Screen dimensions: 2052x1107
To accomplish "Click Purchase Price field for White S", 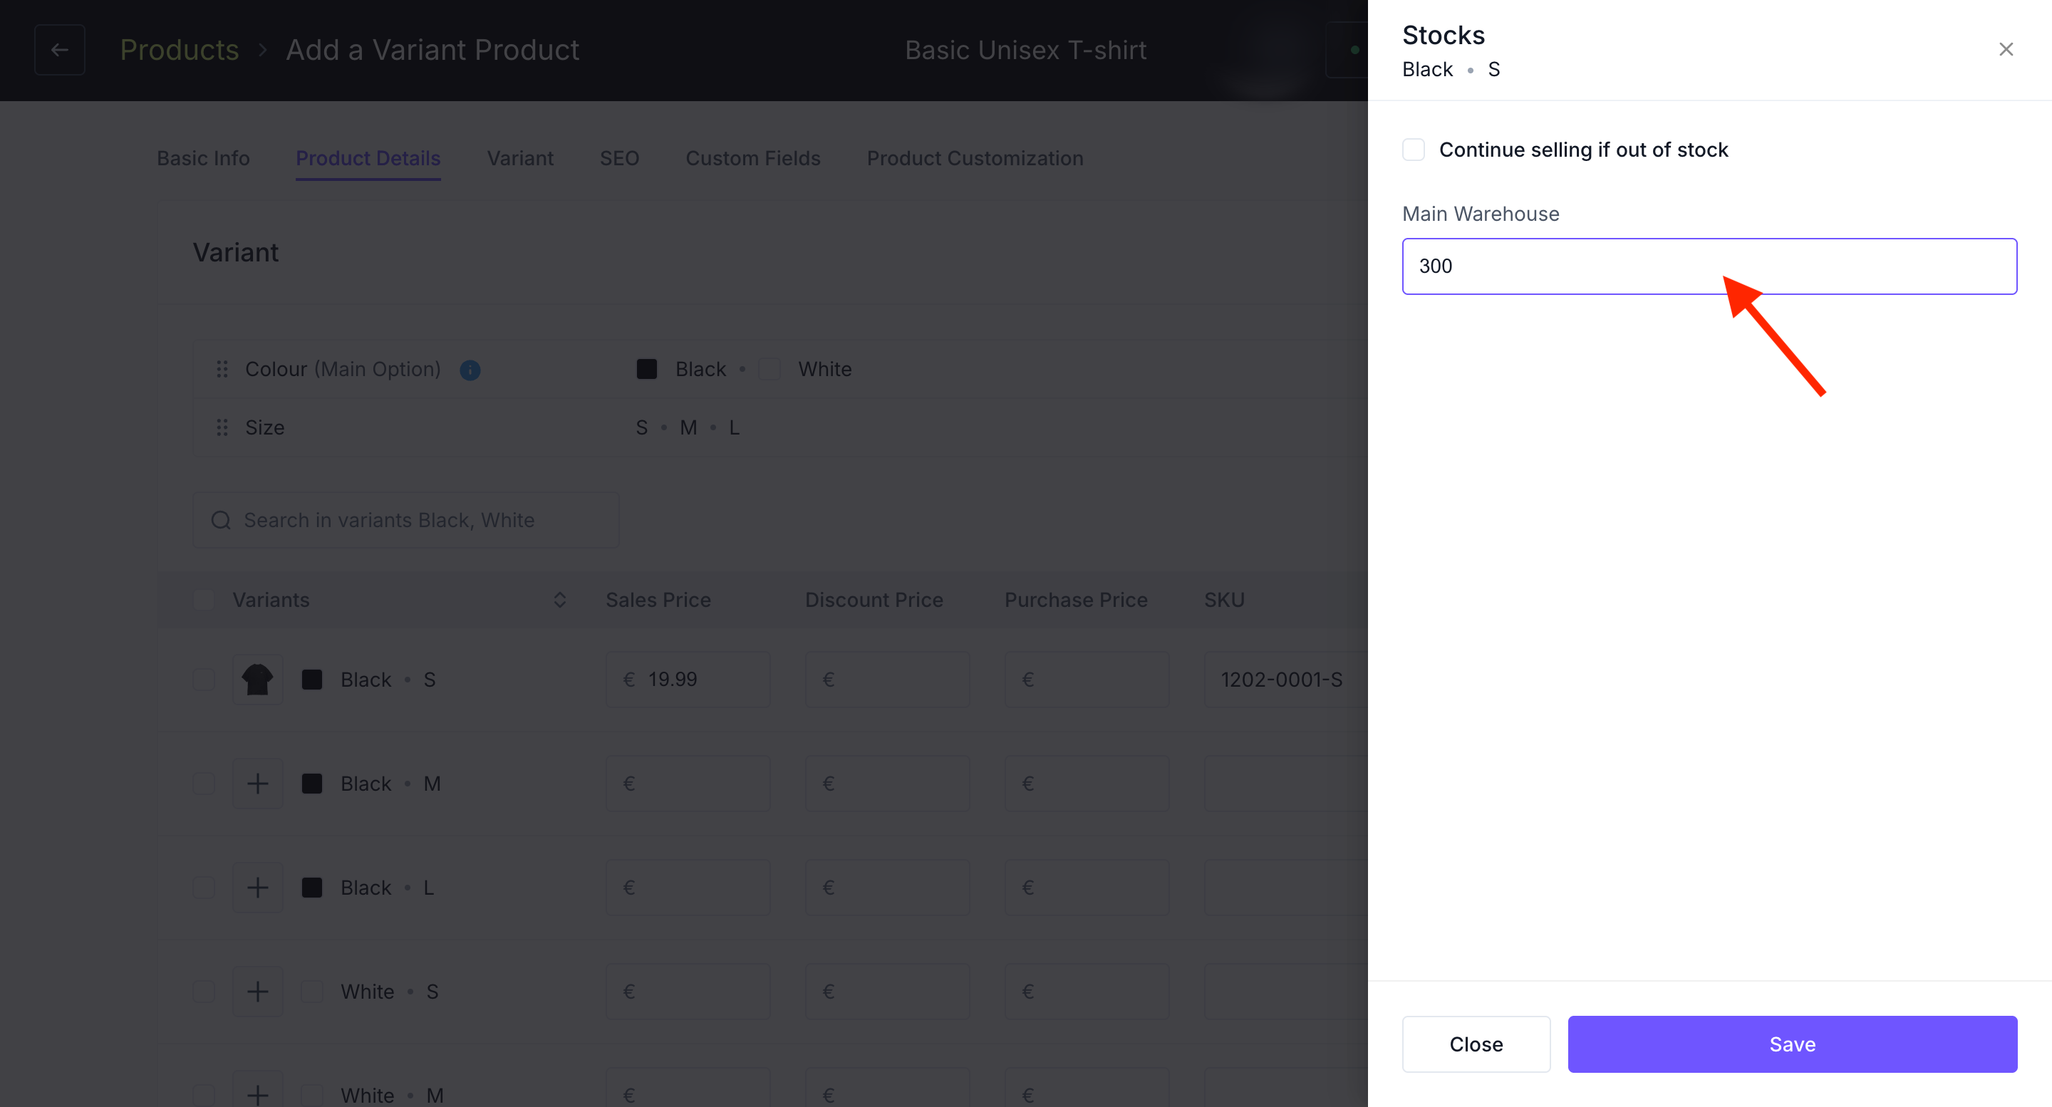I will 1087,992.
